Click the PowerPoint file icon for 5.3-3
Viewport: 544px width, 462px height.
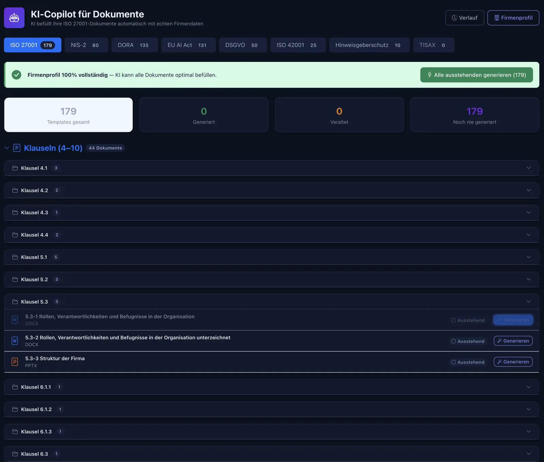pos(15,362)
